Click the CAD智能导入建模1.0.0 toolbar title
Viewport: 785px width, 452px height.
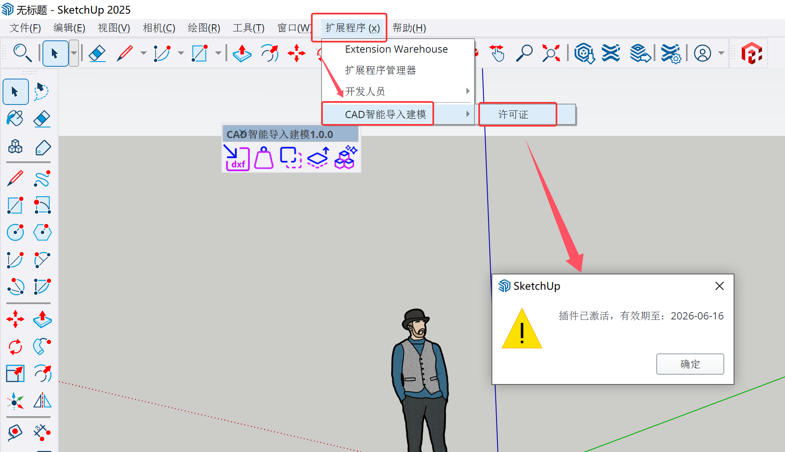tap(291, 134)
